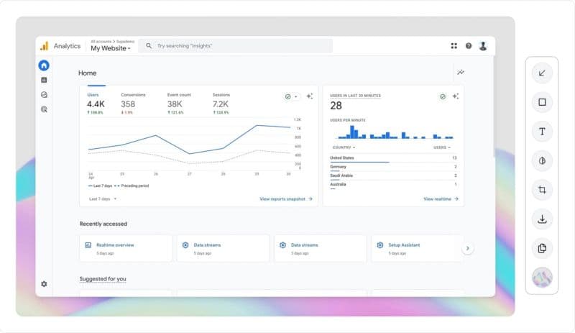Open the second Data streams card

click(x=320, y=248)
